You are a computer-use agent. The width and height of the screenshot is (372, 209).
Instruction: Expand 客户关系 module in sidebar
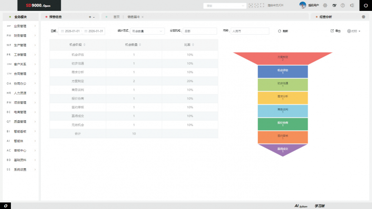[x=20, y=64]
